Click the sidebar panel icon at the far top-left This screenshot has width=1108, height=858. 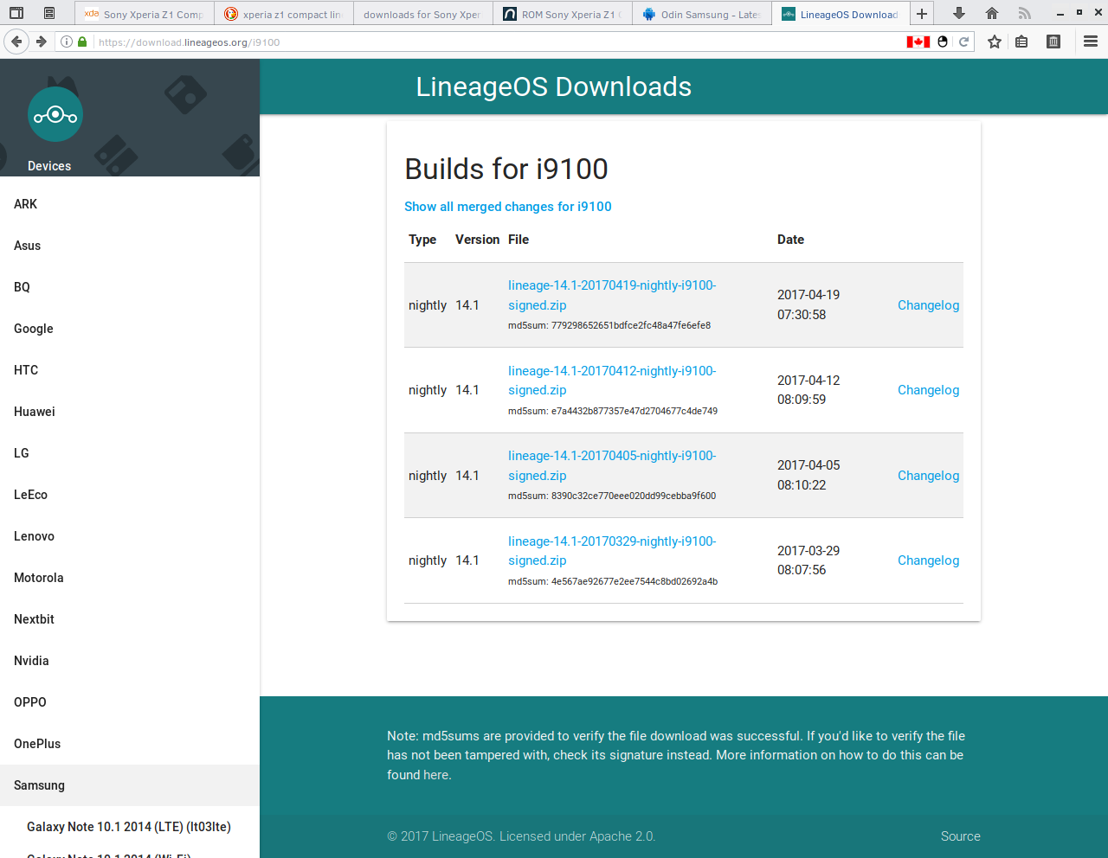pos(16,14)
